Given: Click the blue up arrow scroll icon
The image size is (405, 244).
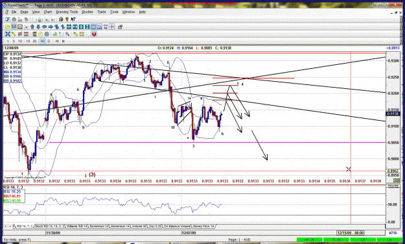Looking at the screenshot, I should pyautogui.click(x=32, y=27).
